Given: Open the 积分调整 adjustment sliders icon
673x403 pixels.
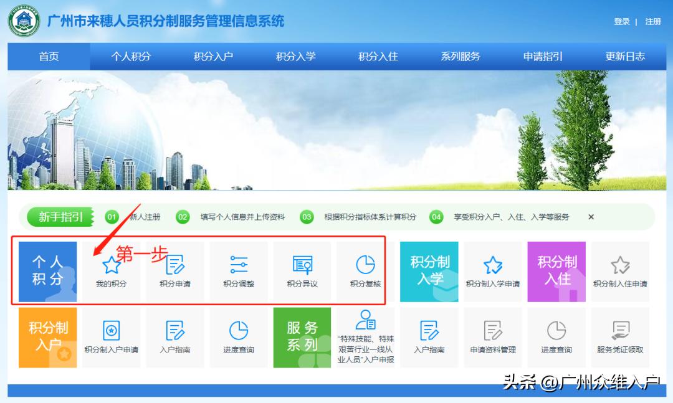Looking at the screenshot, I should 239,265.
